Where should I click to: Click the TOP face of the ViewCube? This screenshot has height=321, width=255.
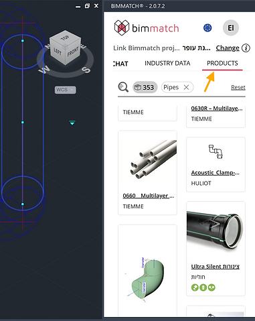tap(65, 38)
